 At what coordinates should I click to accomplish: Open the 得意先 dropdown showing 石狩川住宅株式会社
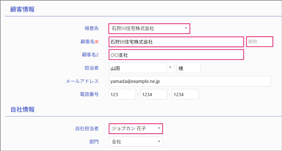pos(149,28)
